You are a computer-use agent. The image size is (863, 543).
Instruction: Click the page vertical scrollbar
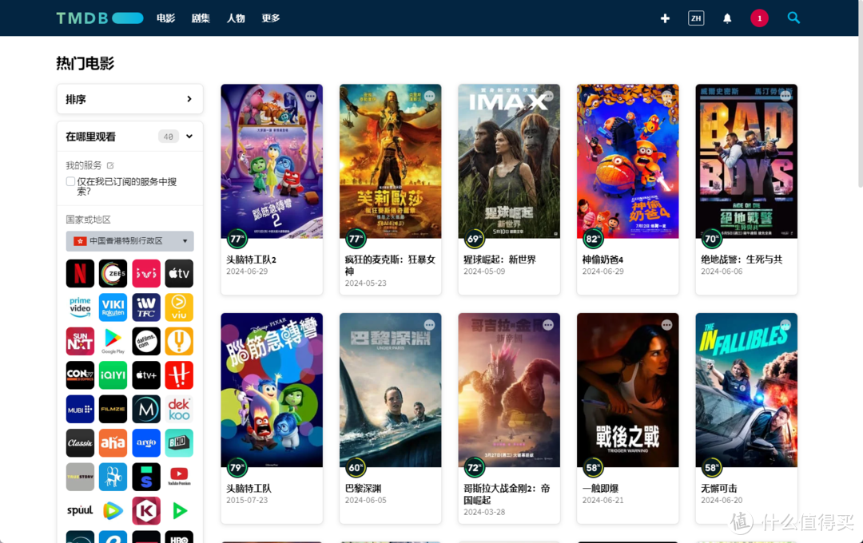click(861, 93)
